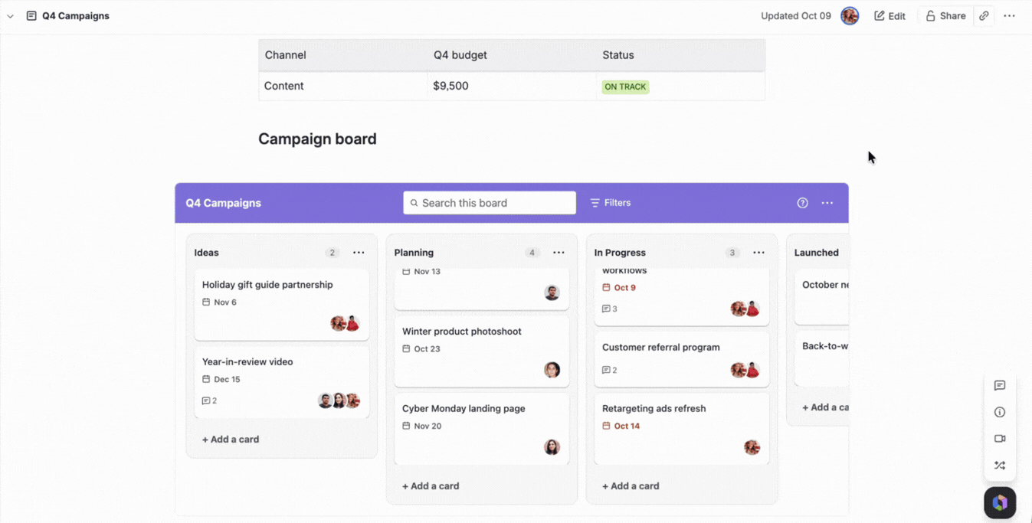This screenshot has height=523, width=1032.
Task: Click assignee avatar on Winter product photoshoot
Action: click(x=552, y=370)
